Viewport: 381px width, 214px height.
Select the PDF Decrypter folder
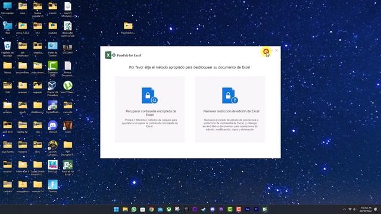click(x=68, y=148)
